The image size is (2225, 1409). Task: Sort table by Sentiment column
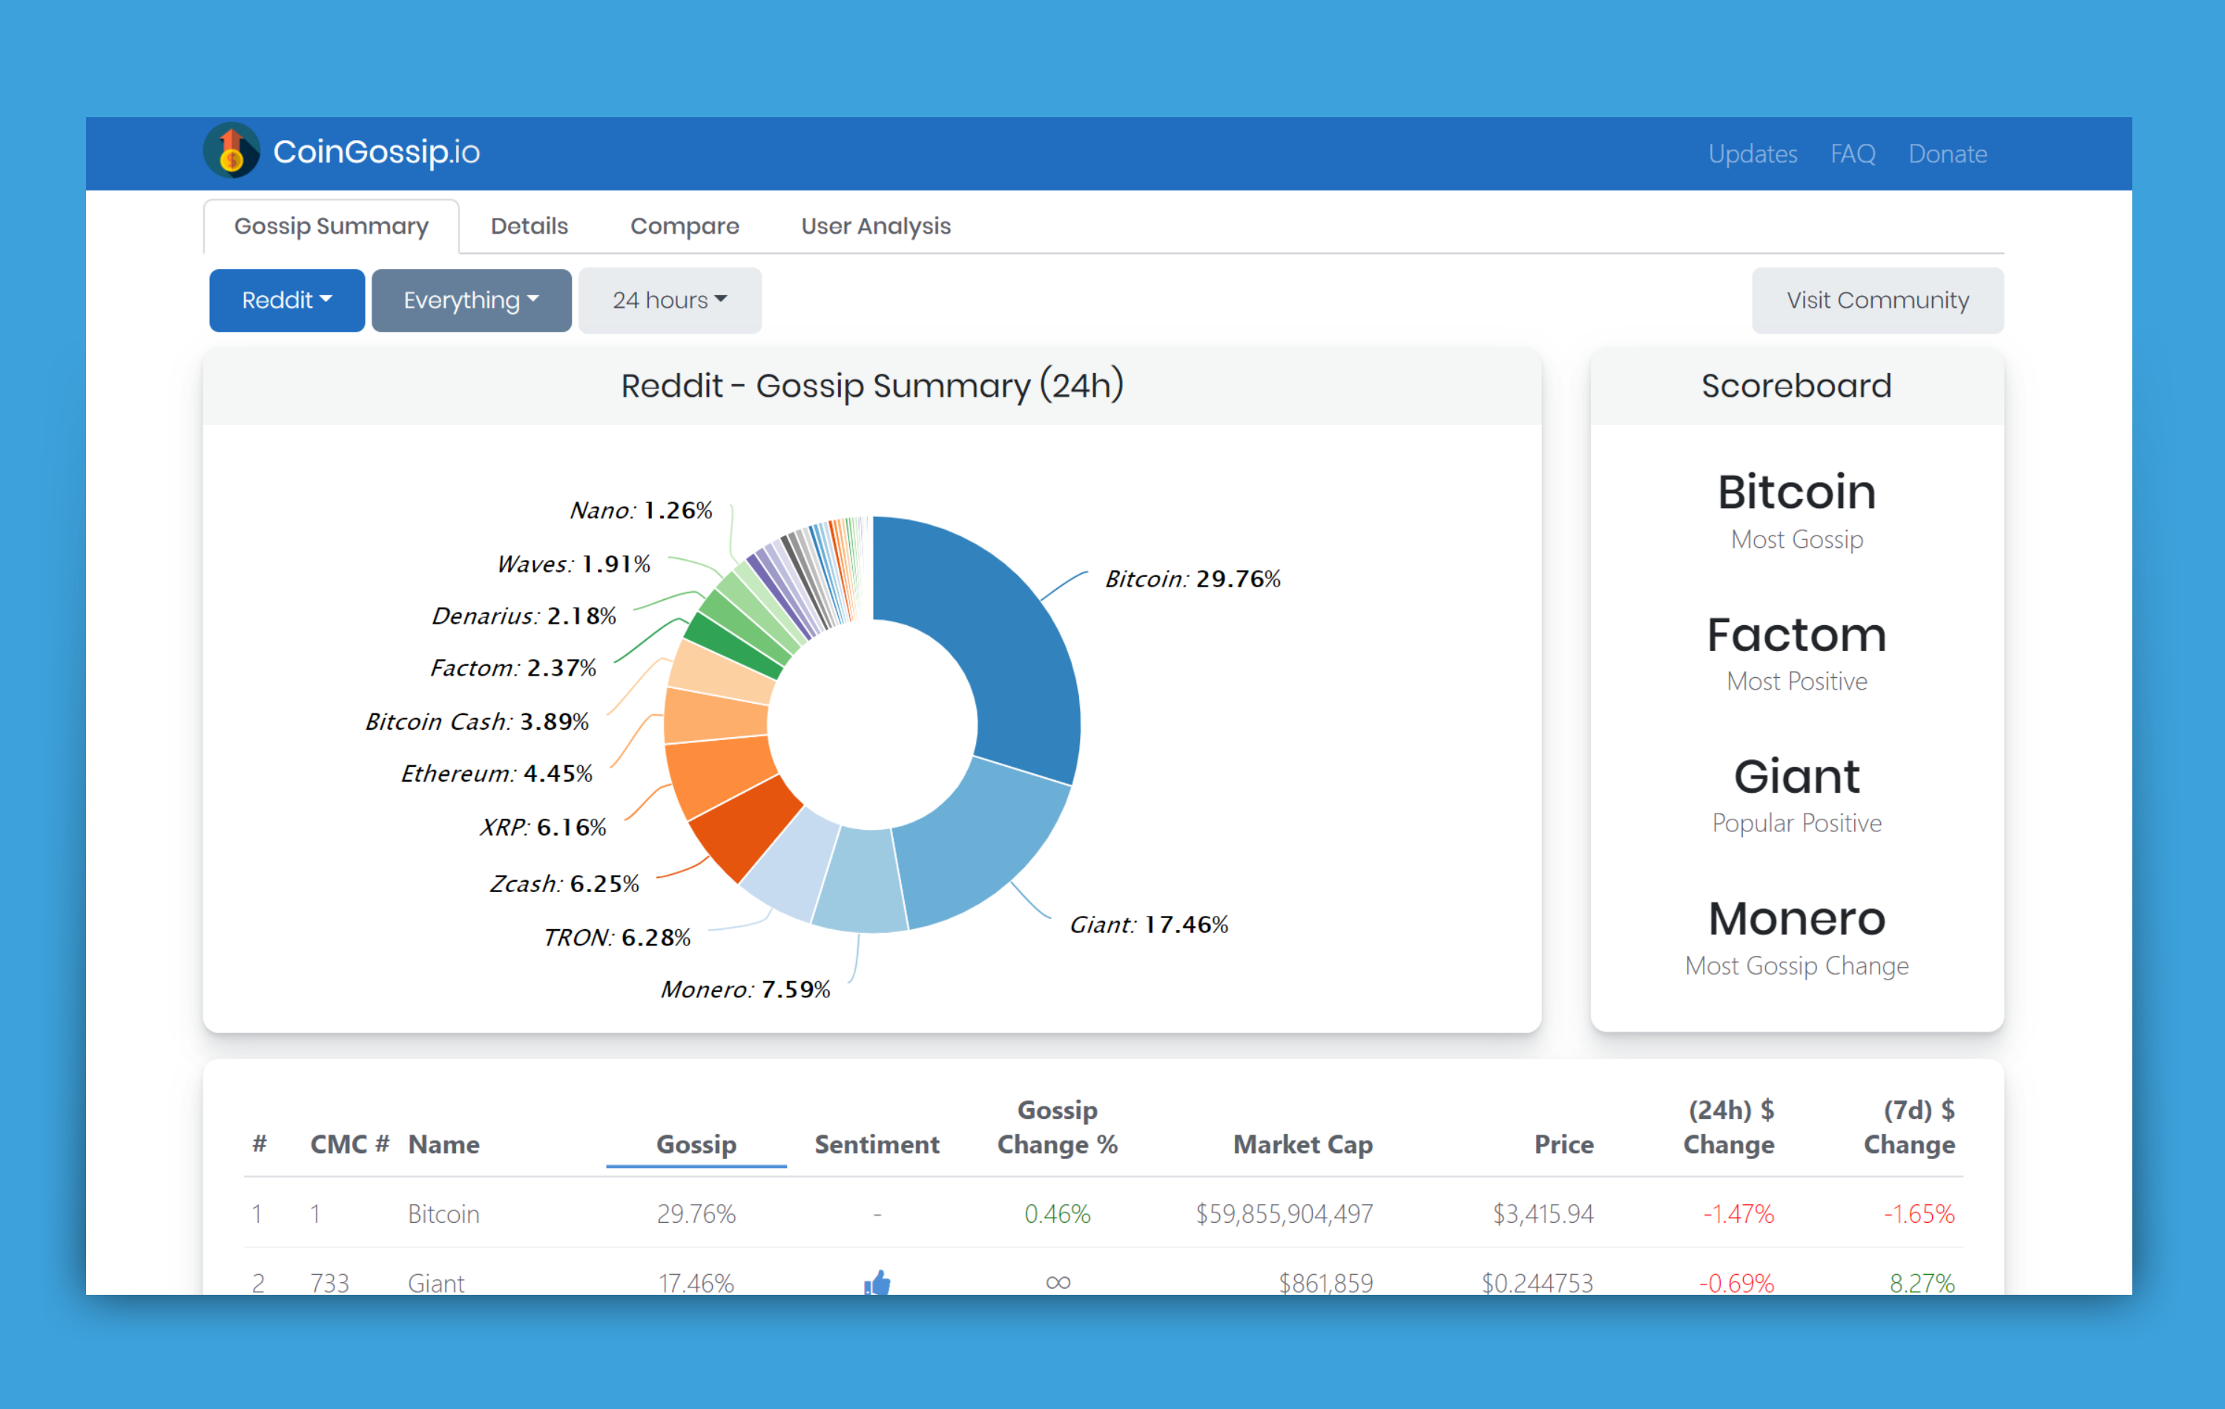(876, 1144)
